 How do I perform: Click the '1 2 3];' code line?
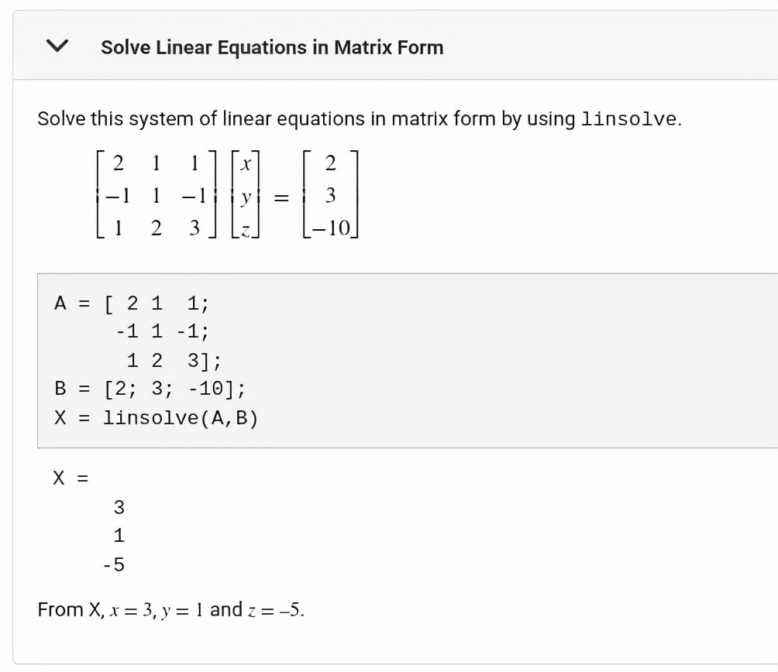pos(174,360)
